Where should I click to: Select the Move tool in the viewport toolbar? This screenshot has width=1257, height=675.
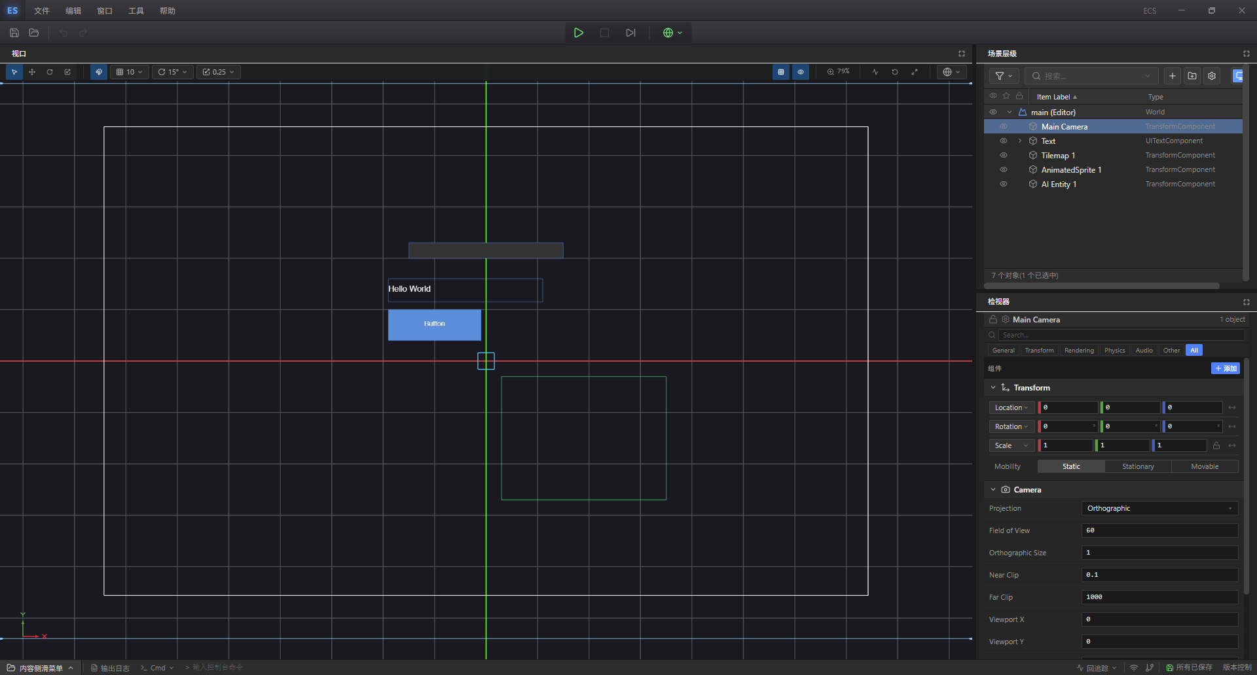[x=32, y=72]
